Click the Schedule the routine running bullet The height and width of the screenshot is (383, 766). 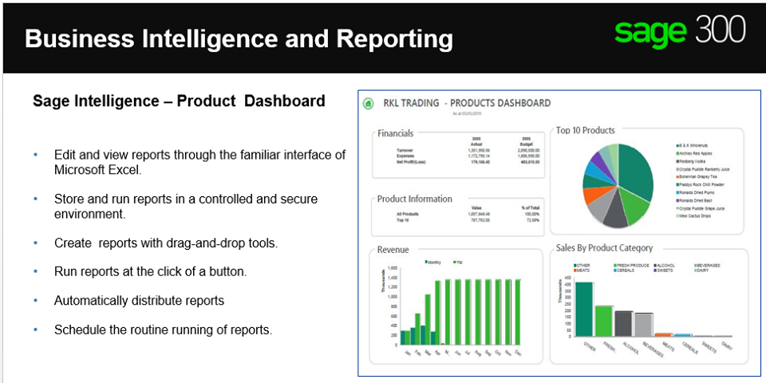click(x=163, y=330)
